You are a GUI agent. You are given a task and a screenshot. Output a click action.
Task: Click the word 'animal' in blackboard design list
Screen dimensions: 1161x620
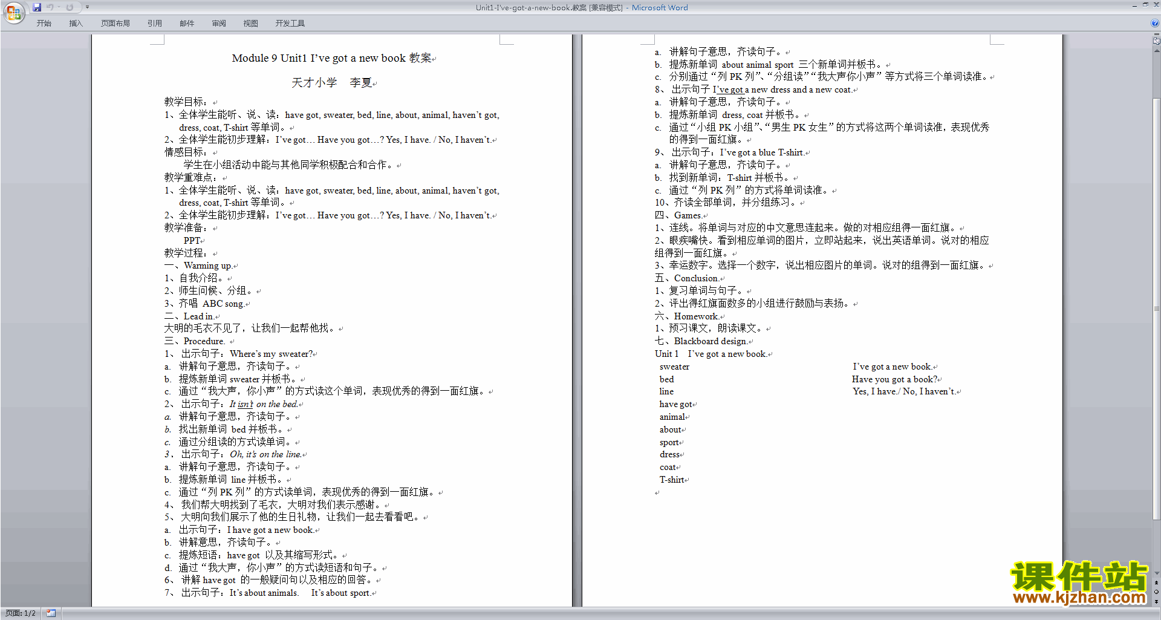pos(672,417)
